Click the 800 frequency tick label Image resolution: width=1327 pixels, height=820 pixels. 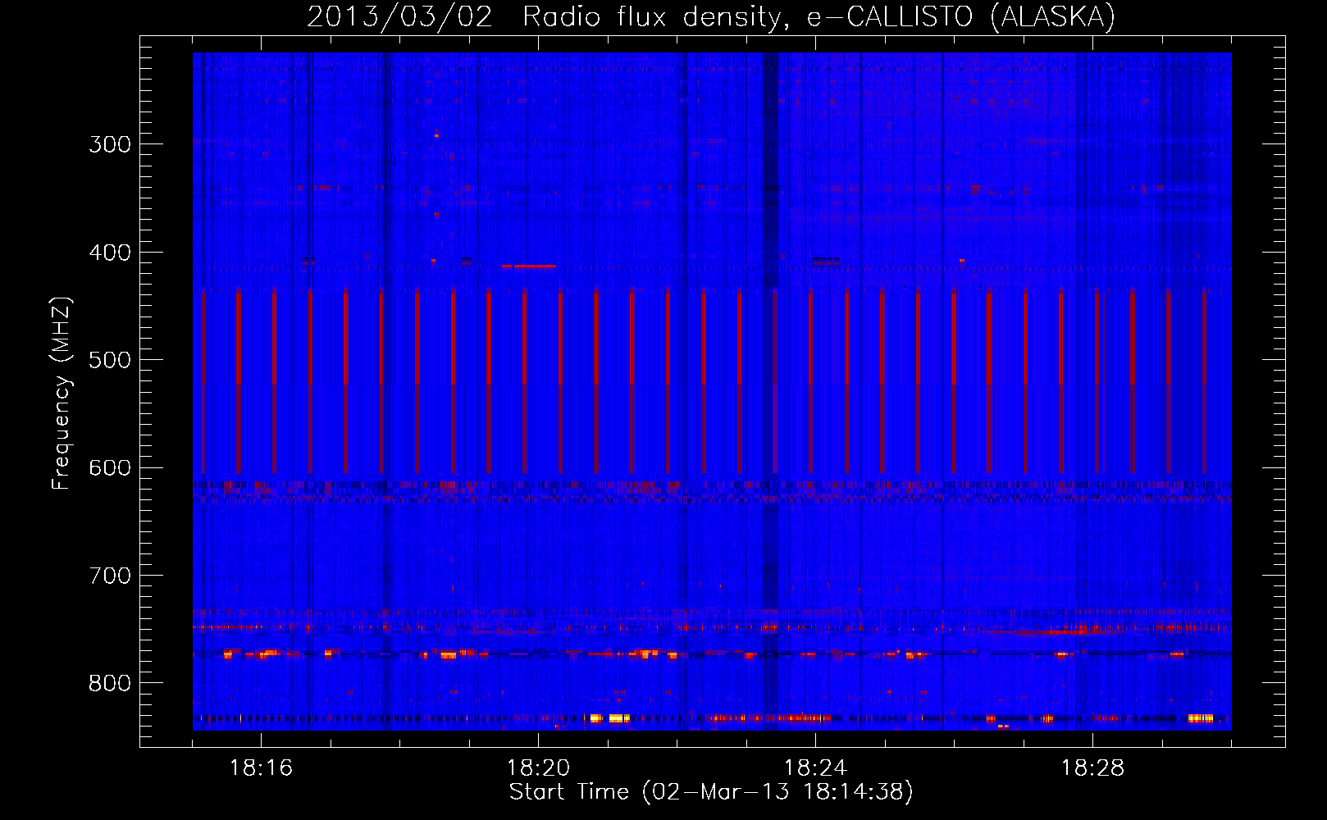(x=110, y=684)
